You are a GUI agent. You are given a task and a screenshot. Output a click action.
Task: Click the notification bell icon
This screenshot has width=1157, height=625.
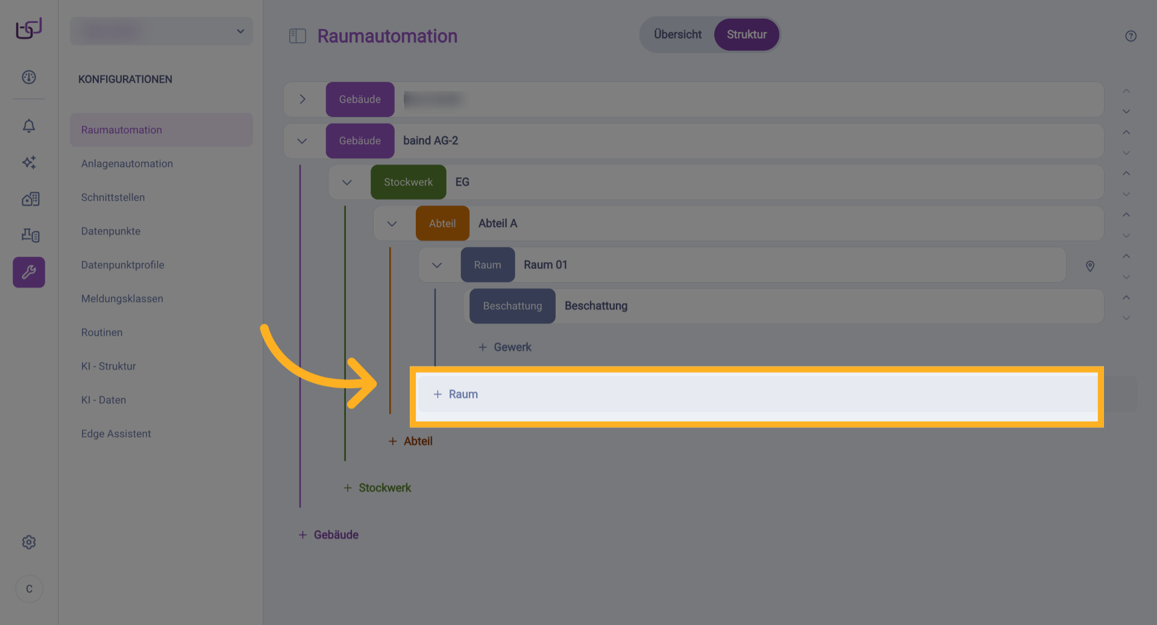29,126
